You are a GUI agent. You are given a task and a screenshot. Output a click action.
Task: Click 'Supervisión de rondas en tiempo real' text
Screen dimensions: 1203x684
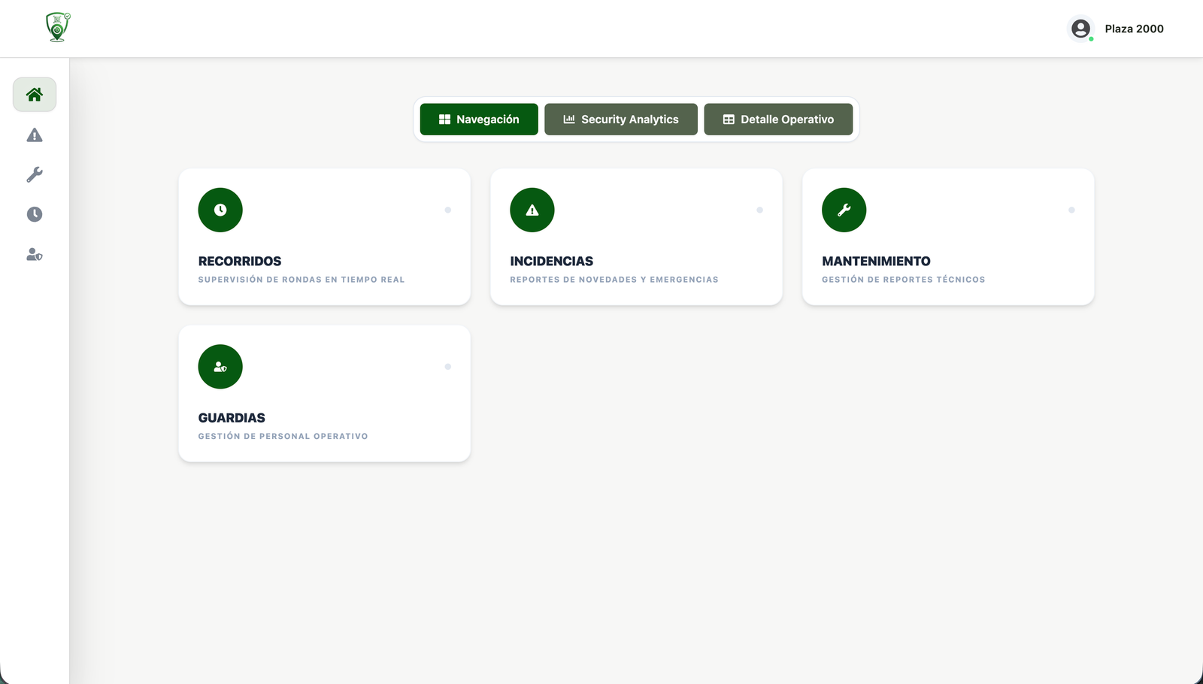[x=302, y=280]
